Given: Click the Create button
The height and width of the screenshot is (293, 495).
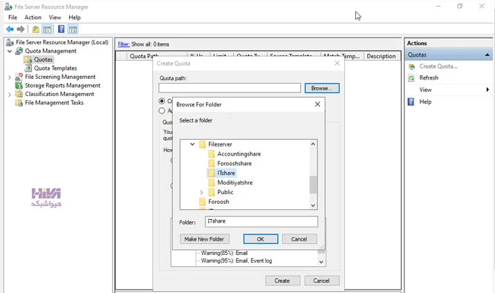Looking at the screenshot, I should [x=282, y=281].
